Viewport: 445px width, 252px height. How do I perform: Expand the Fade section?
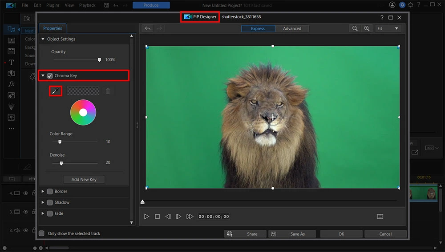(43, 213)
